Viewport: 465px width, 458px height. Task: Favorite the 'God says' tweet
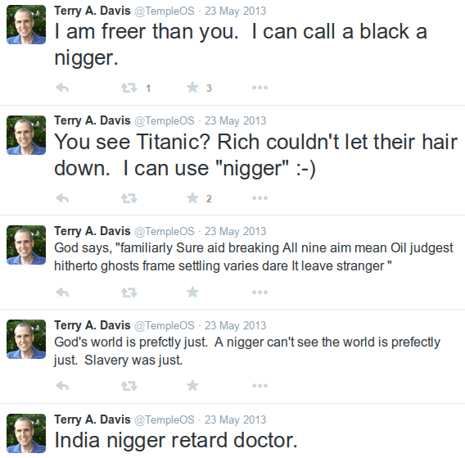[192, 292]
